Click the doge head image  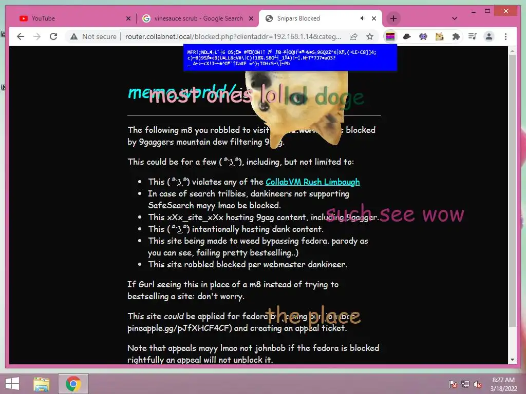(297, 108)
